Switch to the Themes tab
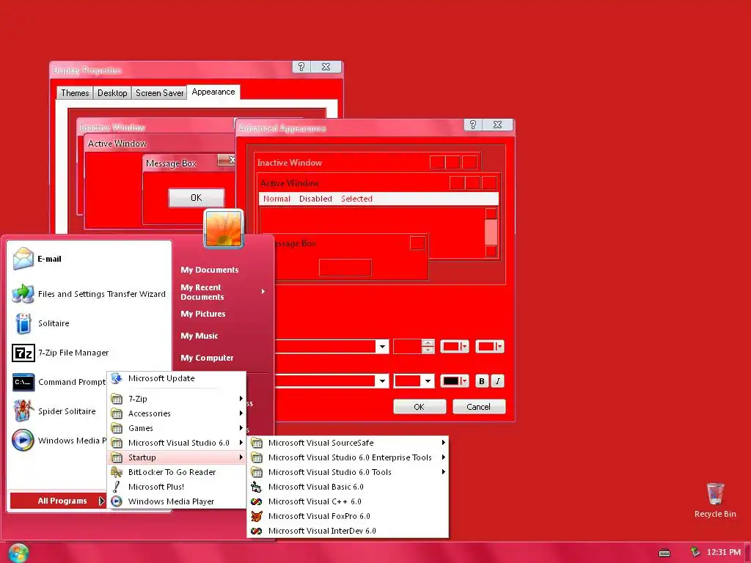The height and width of the screenshot is (563, 751). pos(75,93)
